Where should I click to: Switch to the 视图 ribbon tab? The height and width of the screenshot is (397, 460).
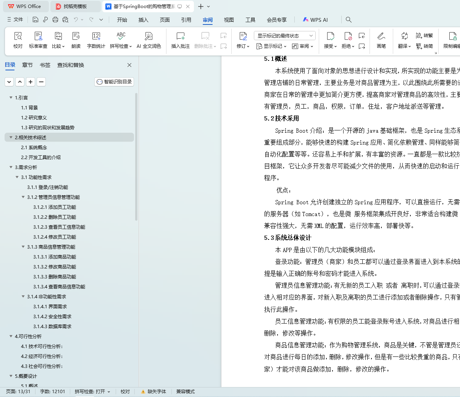click(x=229, y=20)
